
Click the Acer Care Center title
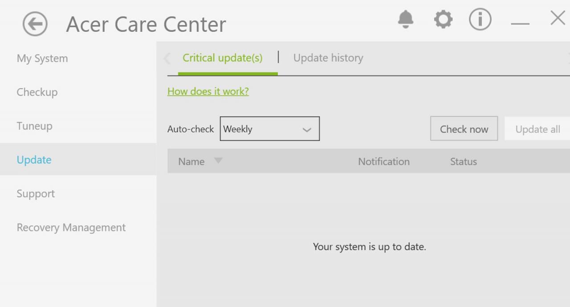(146, 25)
